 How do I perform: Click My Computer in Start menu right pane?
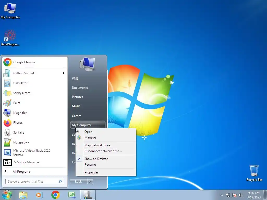click(x=88, y=125)
